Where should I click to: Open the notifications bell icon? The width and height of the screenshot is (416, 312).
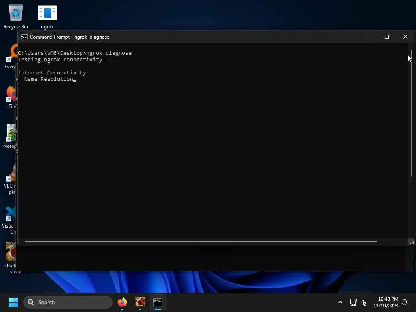tap(405, 302)
